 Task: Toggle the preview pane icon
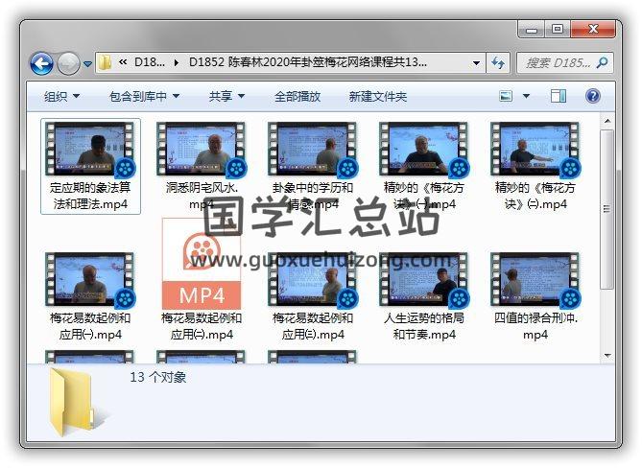click(x=559, y=97)
